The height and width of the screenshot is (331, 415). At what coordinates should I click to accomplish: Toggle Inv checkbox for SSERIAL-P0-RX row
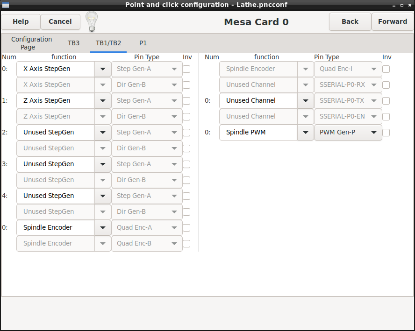pyautogui.click(x=386, y=85)
